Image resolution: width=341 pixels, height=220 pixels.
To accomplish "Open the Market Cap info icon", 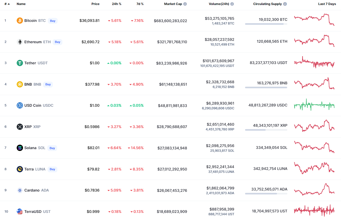I will 185,4.
